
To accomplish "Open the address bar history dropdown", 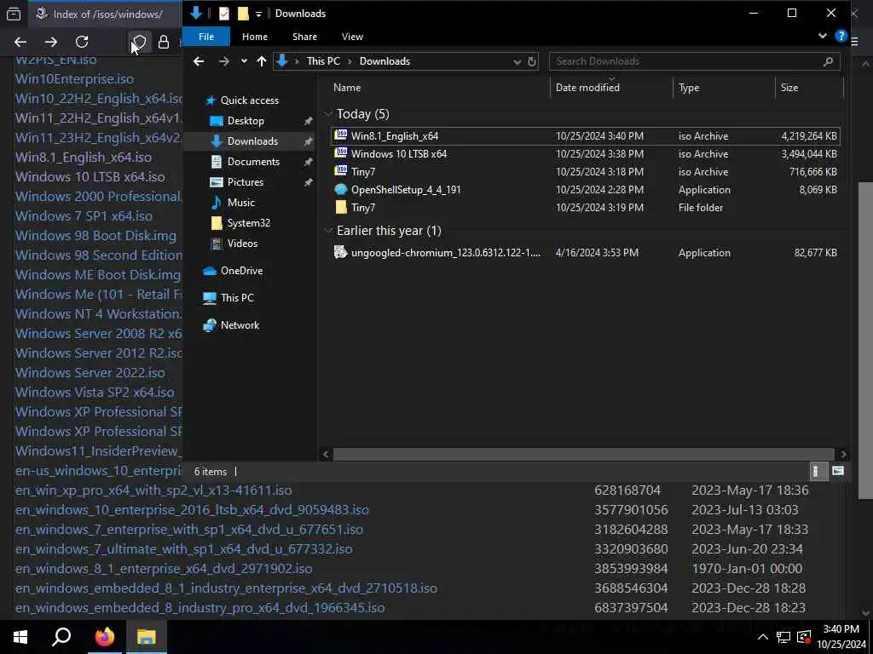I will (517, 61).
